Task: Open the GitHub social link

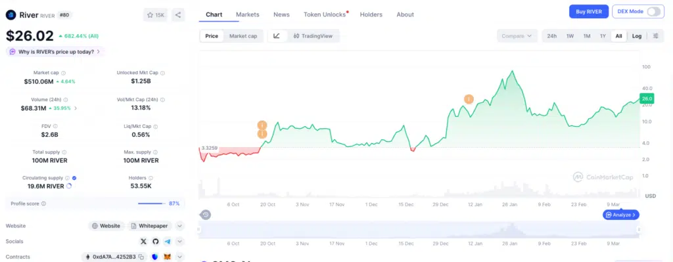Action: coord(155,242)
